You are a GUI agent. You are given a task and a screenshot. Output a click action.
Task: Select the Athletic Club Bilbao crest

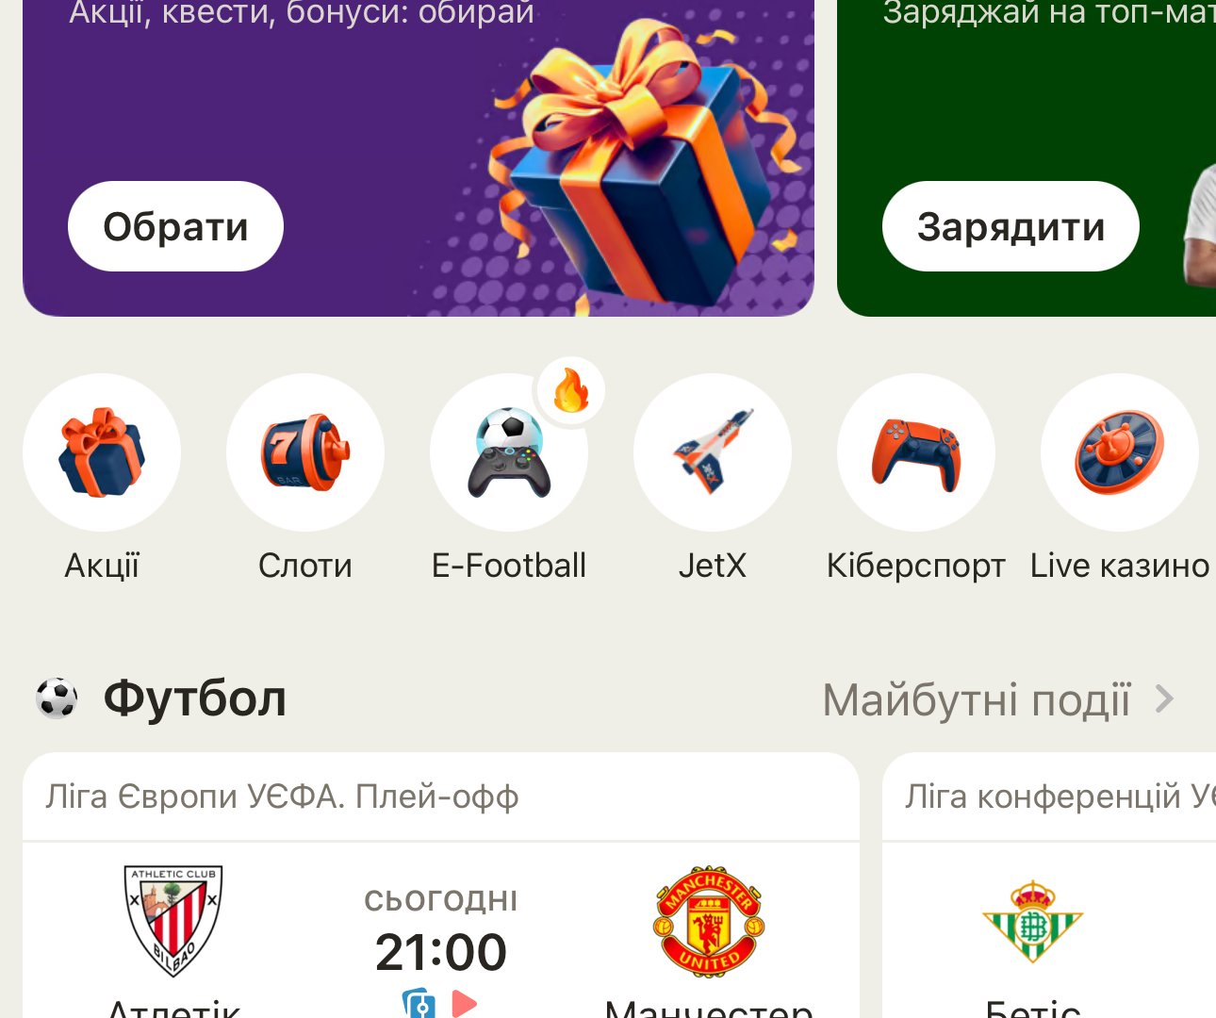(x=173, y=921)
